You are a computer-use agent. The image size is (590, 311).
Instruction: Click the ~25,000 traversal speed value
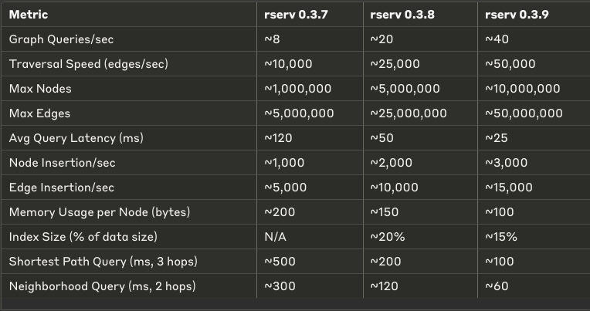[395, 64]
